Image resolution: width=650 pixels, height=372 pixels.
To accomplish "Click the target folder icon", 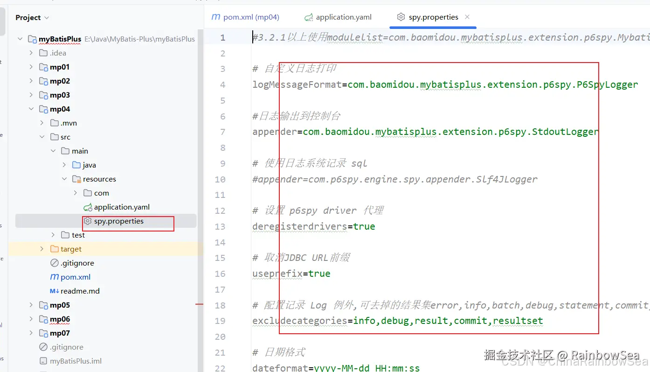I will 54,249.
